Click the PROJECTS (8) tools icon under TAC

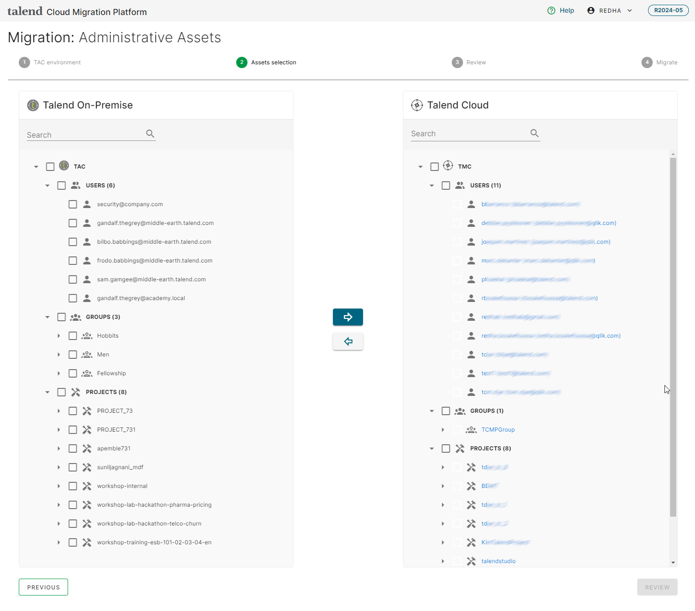click(76, 392)
